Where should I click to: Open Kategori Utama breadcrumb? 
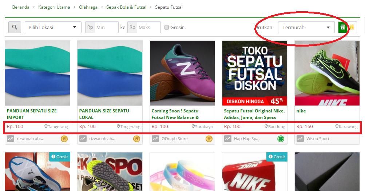54,7
